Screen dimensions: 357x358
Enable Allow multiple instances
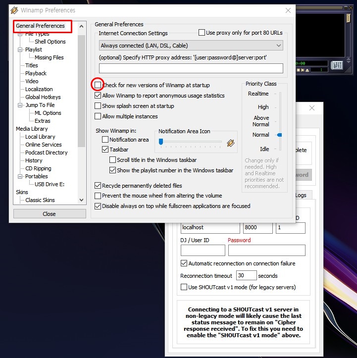click(98, 116)
